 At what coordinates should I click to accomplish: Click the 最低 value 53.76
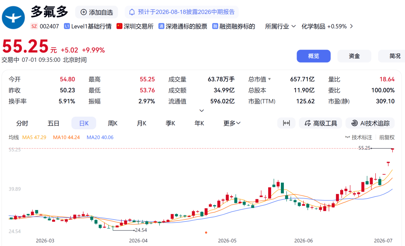coord(147,90)
